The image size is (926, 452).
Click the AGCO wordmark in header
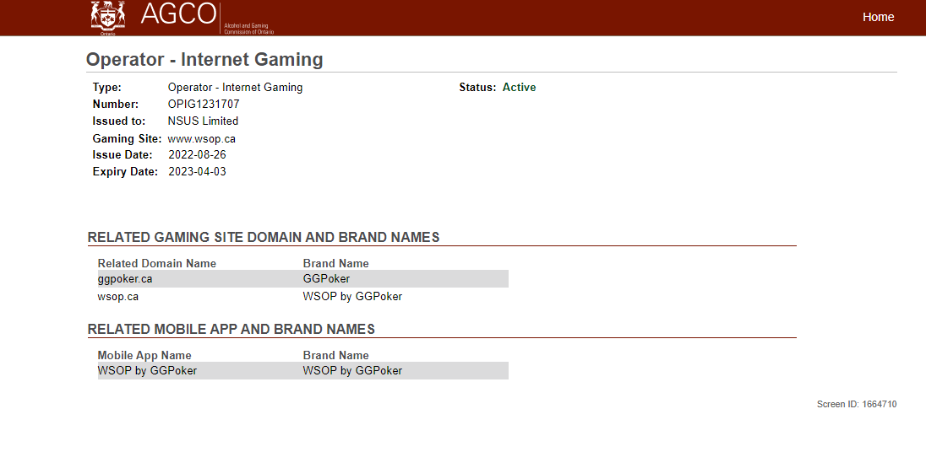click(178, 14)
